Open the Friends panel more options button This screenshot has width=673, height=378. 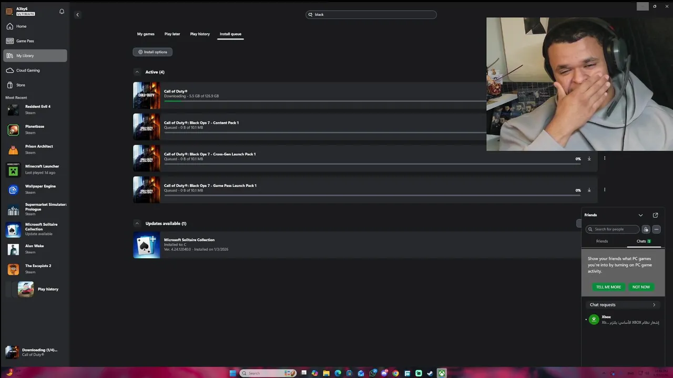point(656,229)
